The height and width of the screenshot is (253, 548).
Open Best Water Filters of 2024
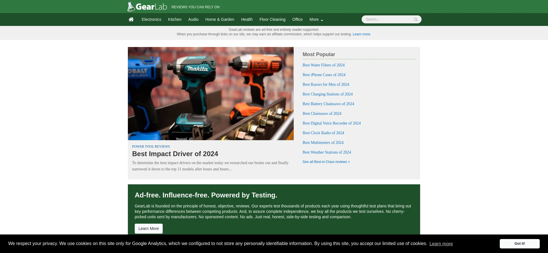click(x=323, y=65)
